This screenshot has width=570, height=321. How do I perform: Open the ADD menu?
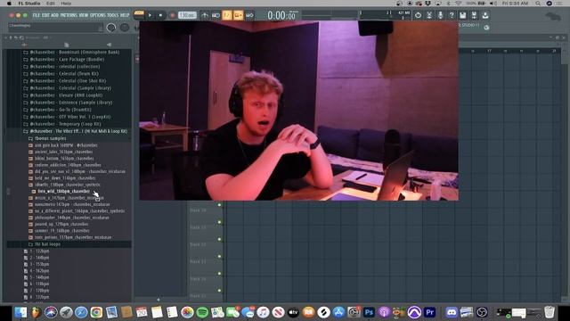click(54, 15)
